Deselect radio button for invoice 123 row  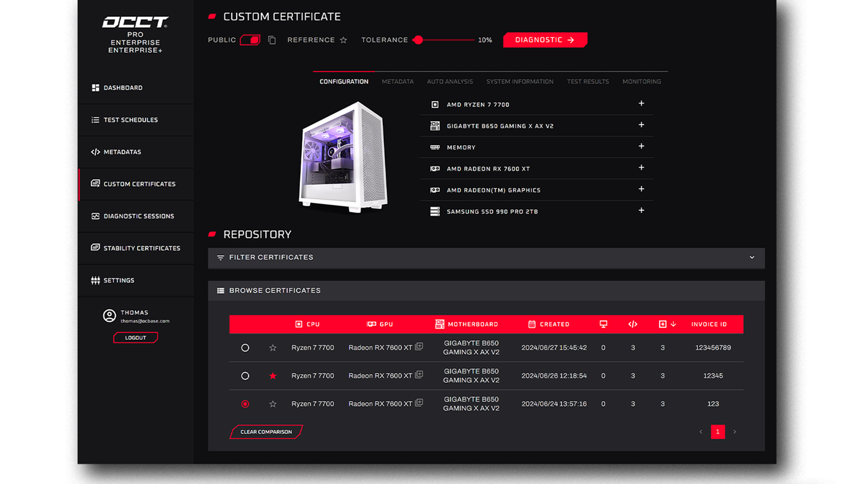click(x=245, y=404)
